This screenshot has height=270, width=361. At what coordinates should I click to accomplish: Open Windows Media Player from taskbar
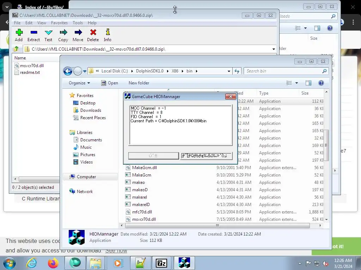pyautogui.click(x=118, y=263)
